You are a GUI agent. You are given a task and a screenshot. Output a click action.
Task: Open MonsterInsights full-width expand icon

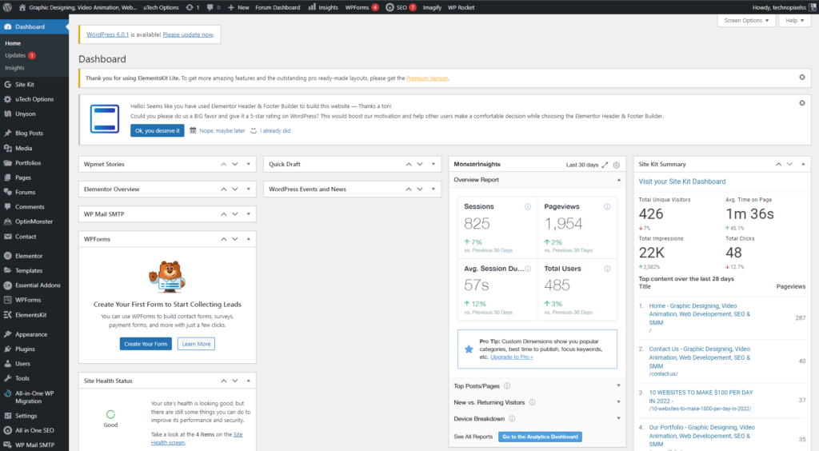coord(605,165)
